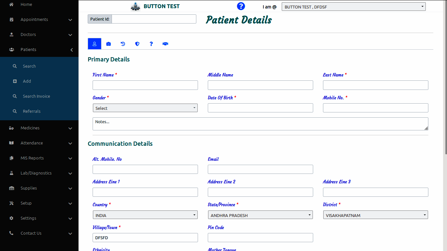The width and height of the screenshot is (447, 251).
Task: Open the history clock tab
Action: coord(123,44)
